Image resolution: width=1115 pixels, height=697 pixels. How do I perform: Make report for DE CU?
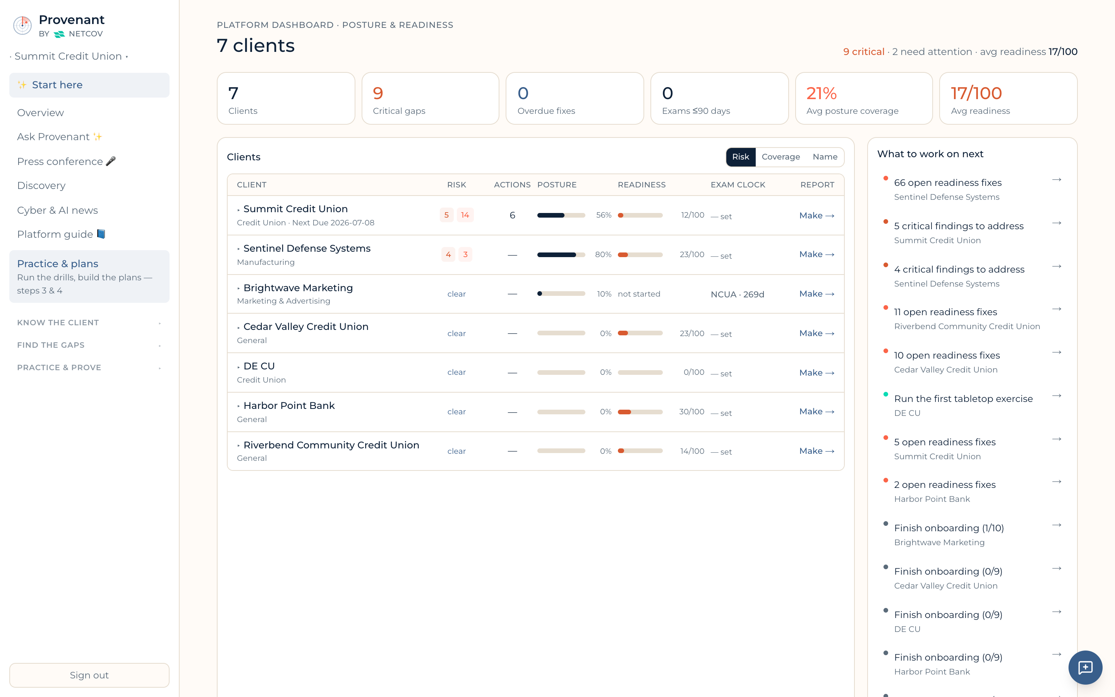click(817, 373)
